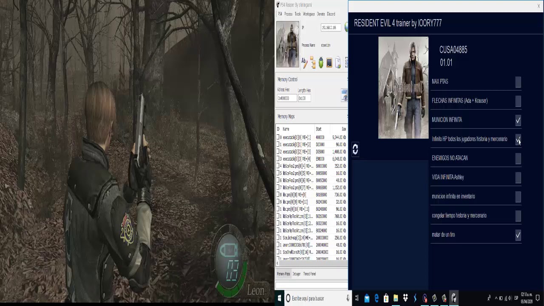
Task: Sort memory maps by Start column header
Action: point(318,129)
